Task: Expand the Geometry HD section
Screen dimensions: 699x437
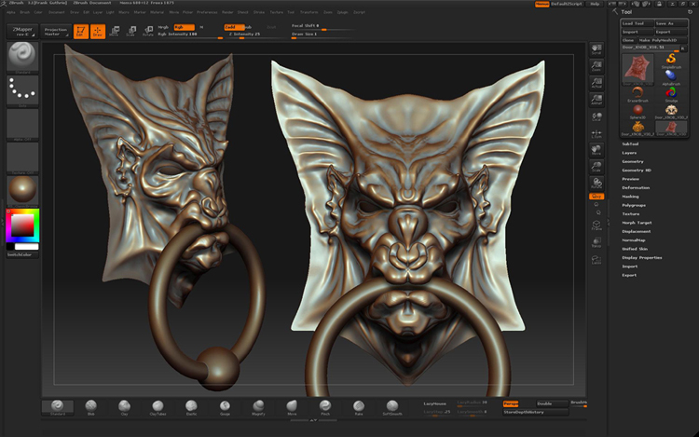Action: (x=637, y=171)
